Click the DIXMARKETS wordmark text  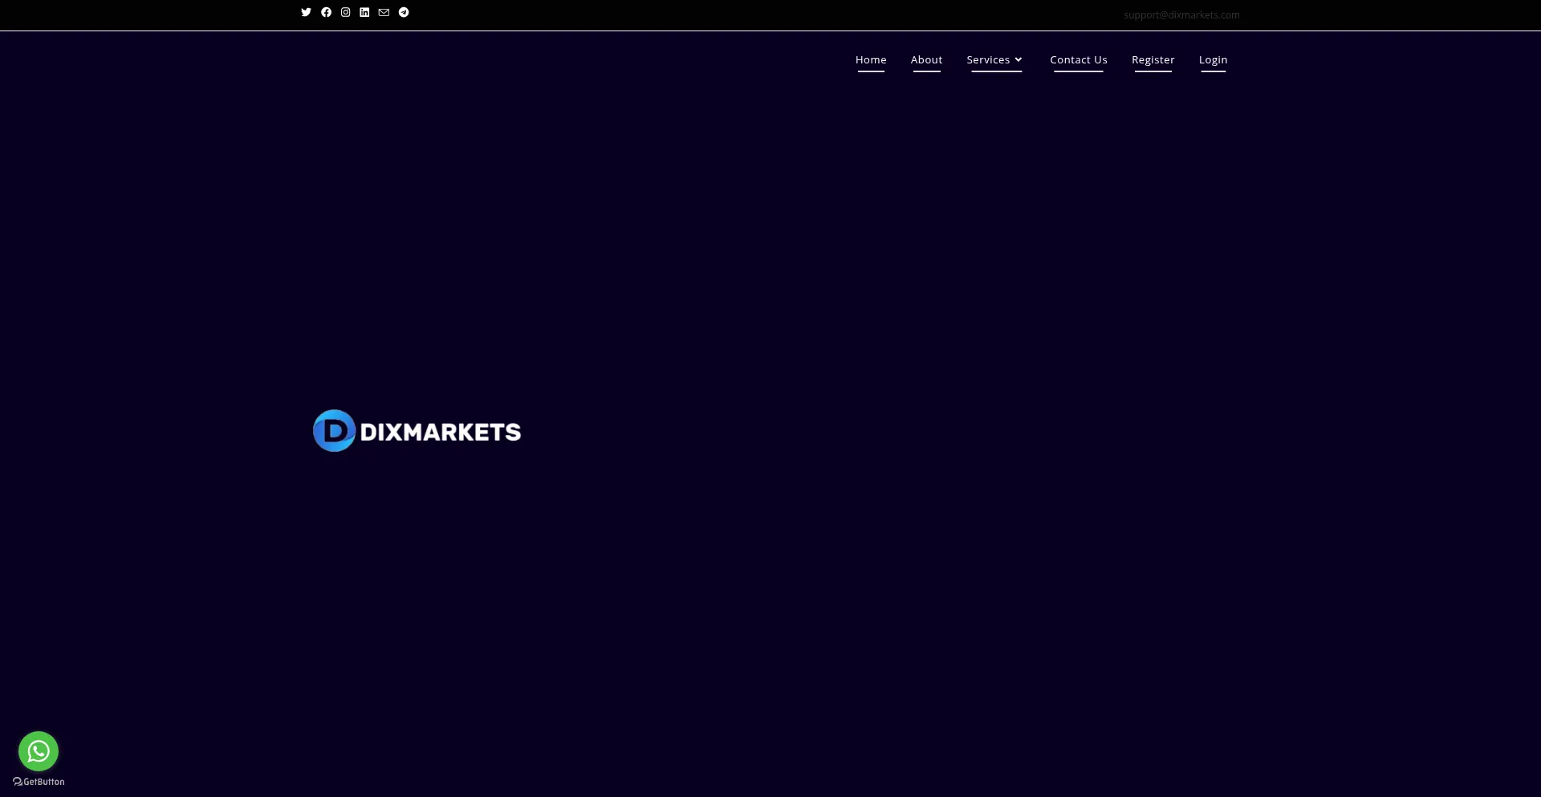tap(441, 432)
